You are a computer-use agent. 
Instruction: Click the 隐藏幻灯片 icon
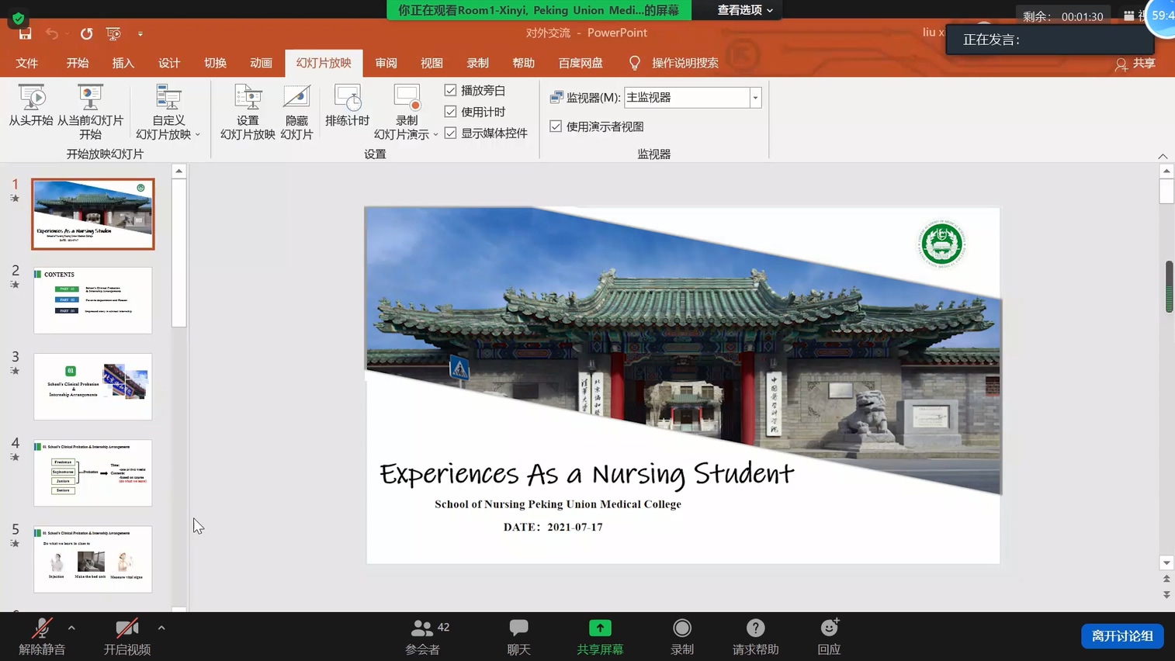click(x=296, y=99)
